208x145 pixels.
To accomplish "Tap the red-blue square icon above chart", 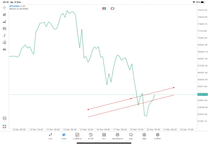I will tap(104, 8).
